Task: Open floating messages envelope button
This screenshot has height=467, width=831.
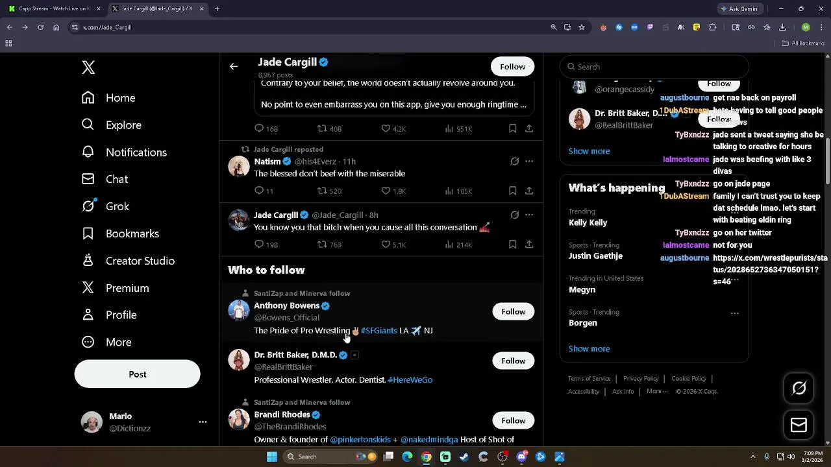Action: pos(799,425)
